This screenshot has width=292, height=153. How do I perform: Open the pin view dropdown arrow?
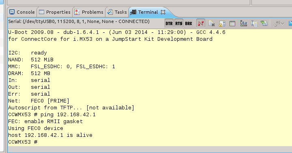(x=282, y=23)
